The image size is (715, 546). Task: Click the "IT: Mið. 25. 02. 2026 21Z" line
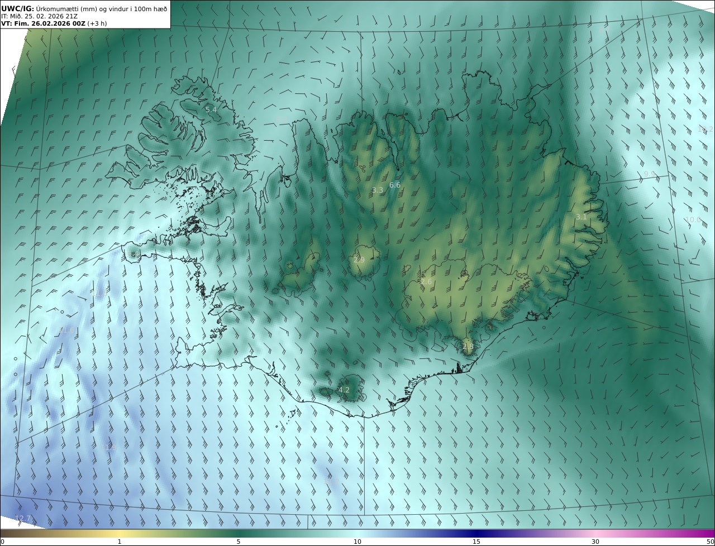click(39, 16)
